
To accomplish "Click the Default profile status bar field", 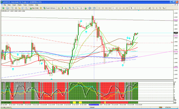I will pos(92,107).
